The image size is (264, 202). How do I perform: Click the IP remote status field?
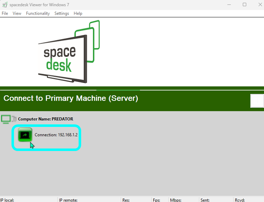tap(89, 200)
